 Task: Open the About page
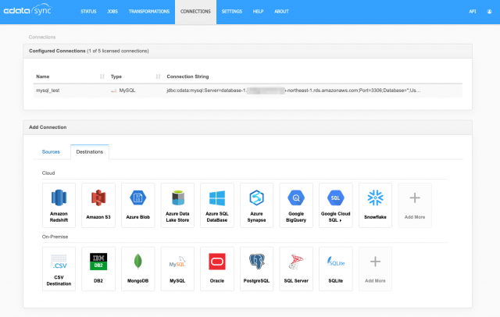(281, 12)
